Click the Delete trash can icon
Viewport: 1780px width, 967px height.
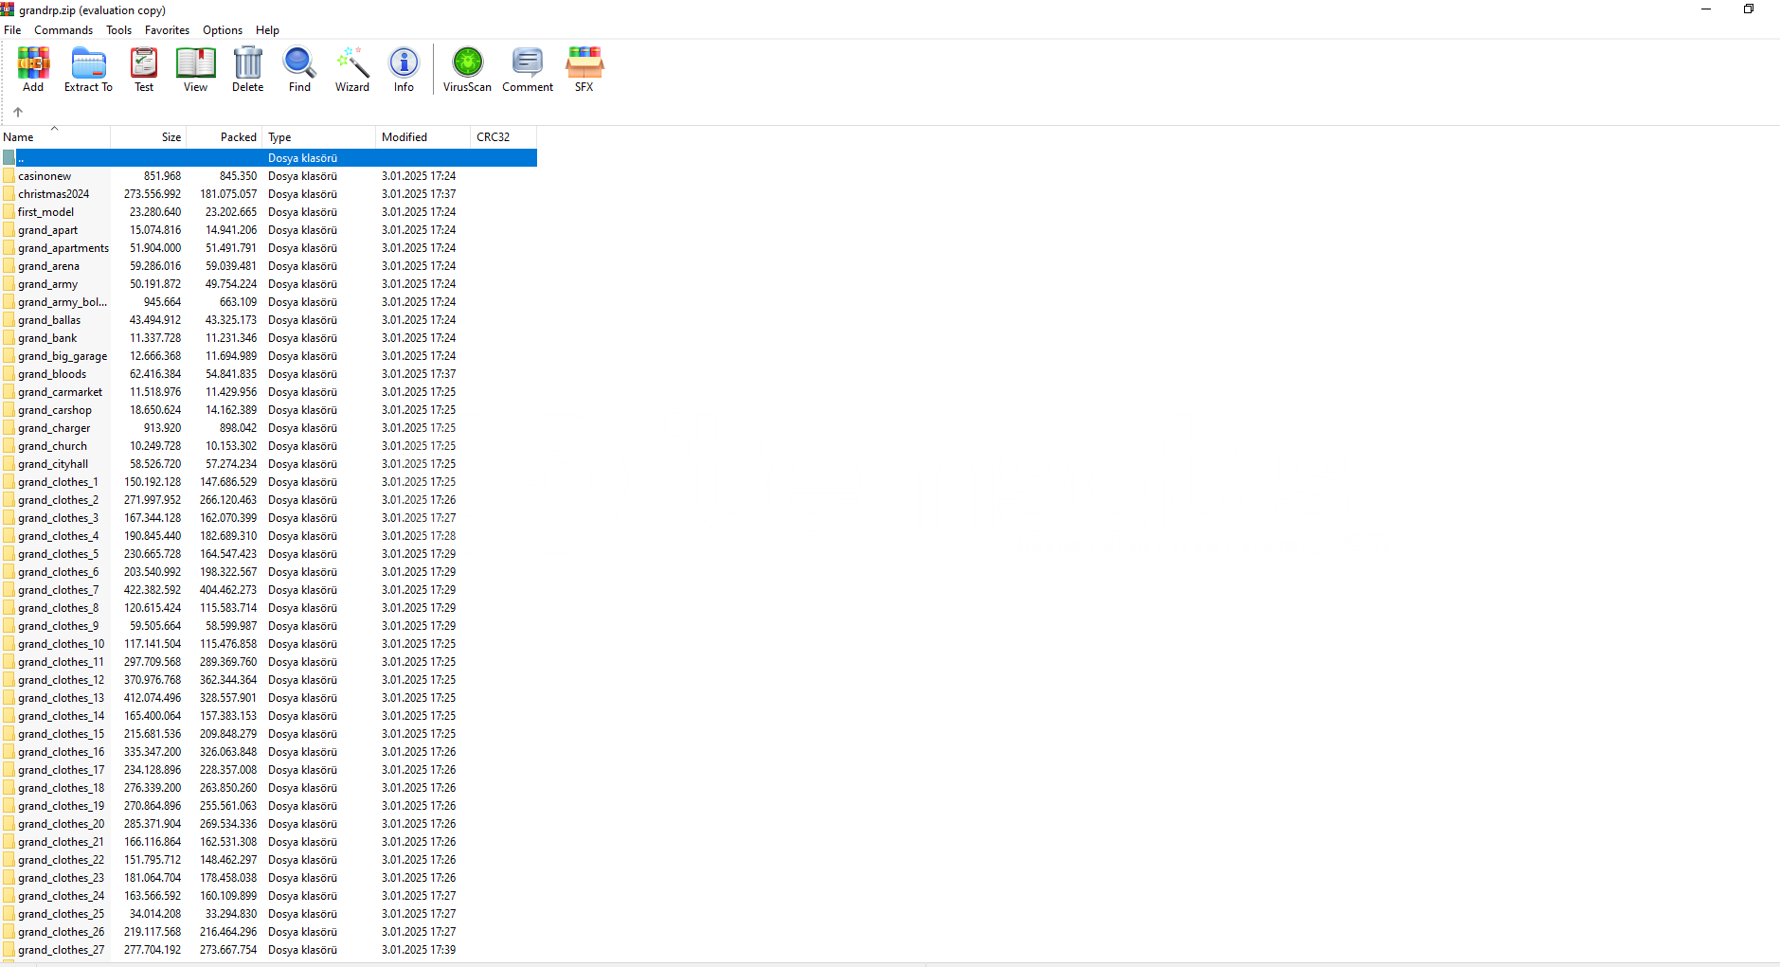tap(247, 69)
